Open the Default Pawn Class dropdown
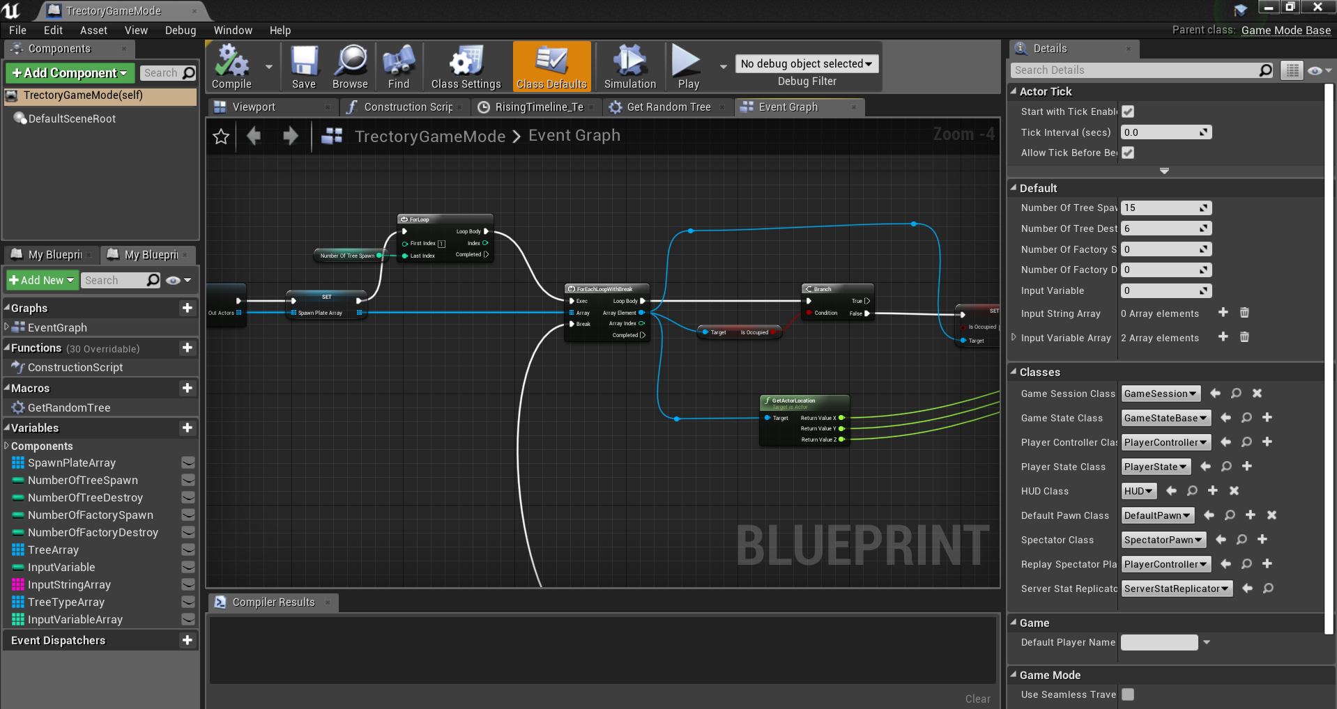1337x709 pixels. 1157,515
